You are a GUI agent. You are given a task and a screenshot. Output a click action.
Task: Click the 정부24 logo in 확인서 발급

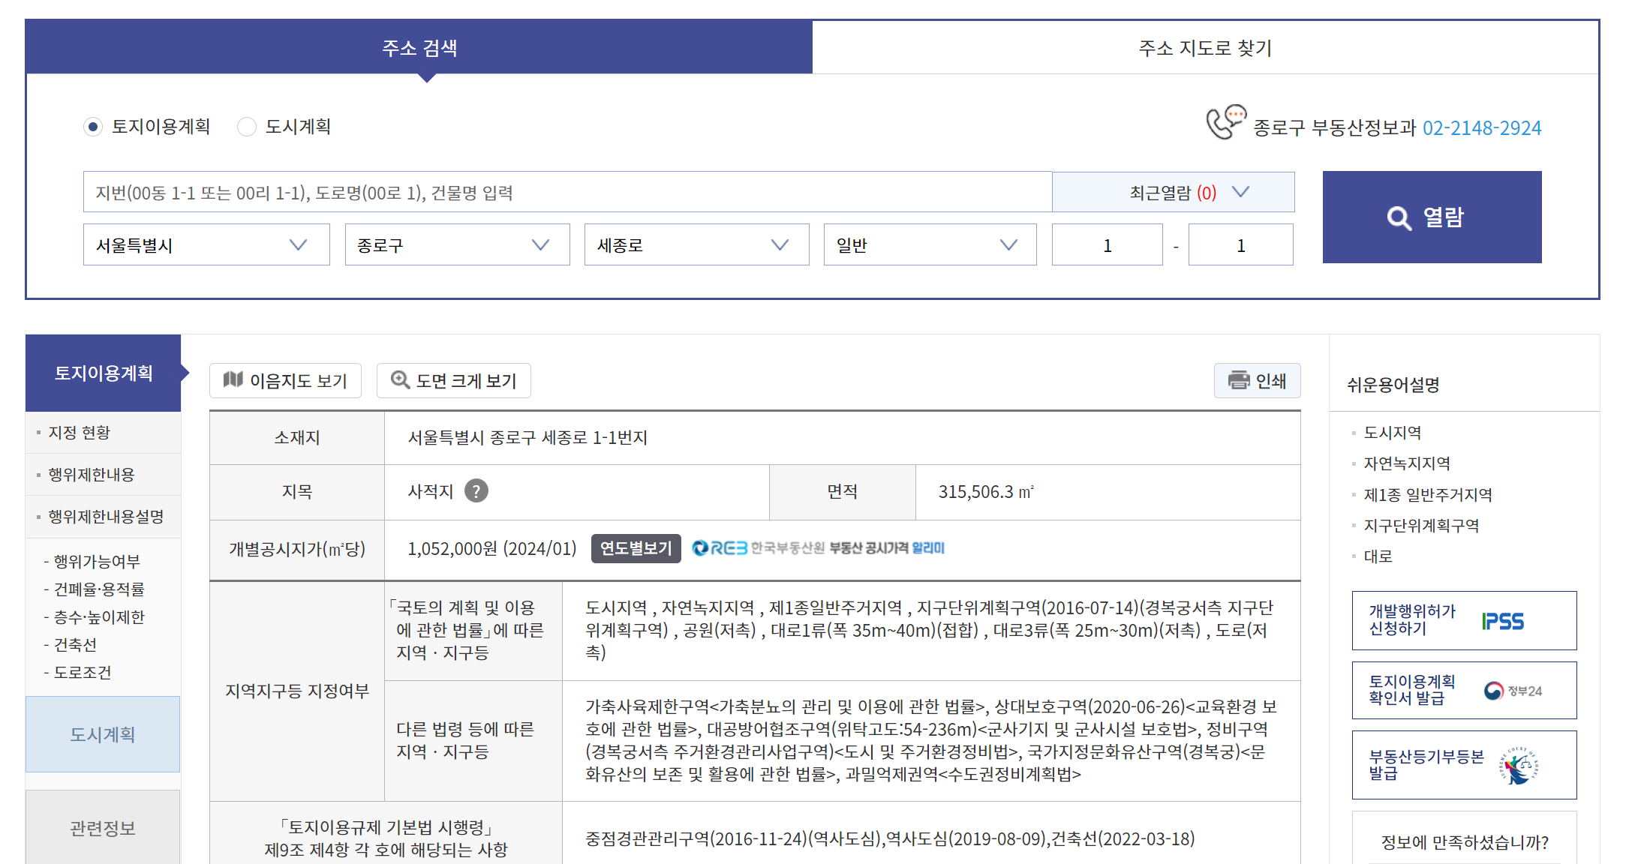1512,691
